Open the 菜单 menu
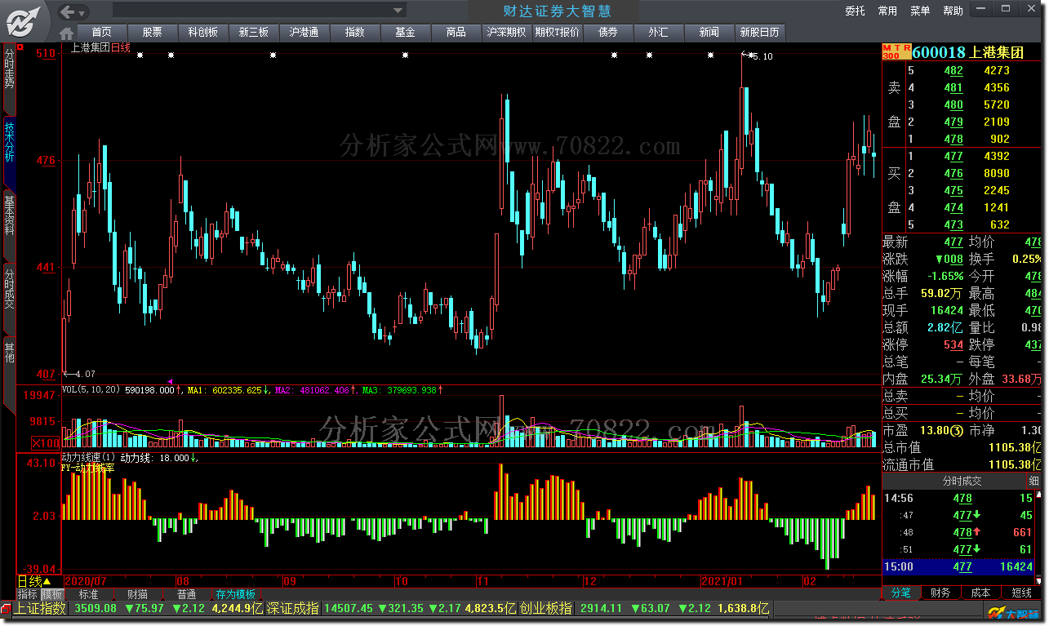1049x626 pixels. (920, 11)
